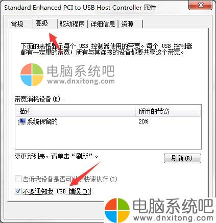Screen dimensions: 216x223
Task: Enable the 告诉我设备是否可以更快速执行 checkbox
Action: [x=18, y=179]
